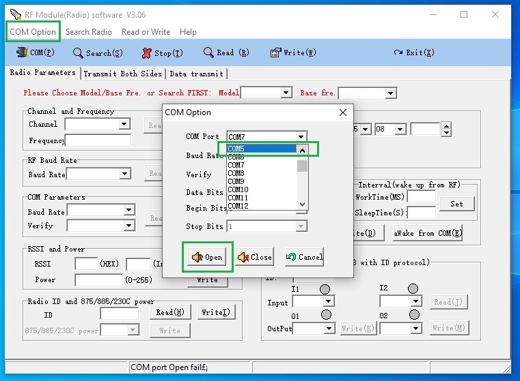Click the status bar resize grip
Screen dimensions: 520x381
507,369
